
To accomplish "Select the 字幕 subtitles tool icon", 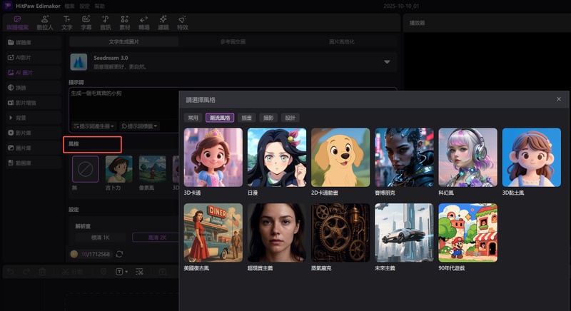I will click(x=86, y=22).
